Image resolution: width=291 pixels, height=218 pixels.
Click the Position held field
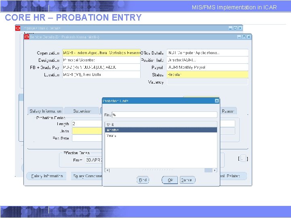point(207,60)
